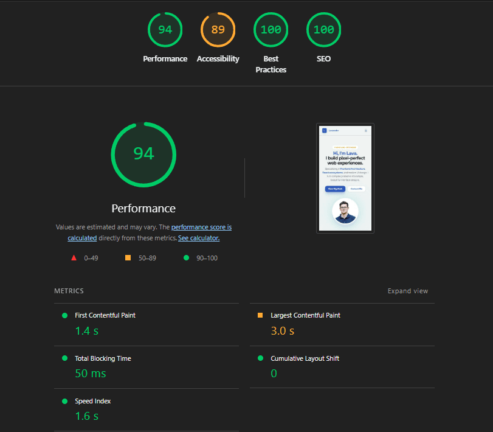493x432 pixels.
Task: Click the Performance score gauge in the top row
Action: pyautogui.click(x=165, y=30)
